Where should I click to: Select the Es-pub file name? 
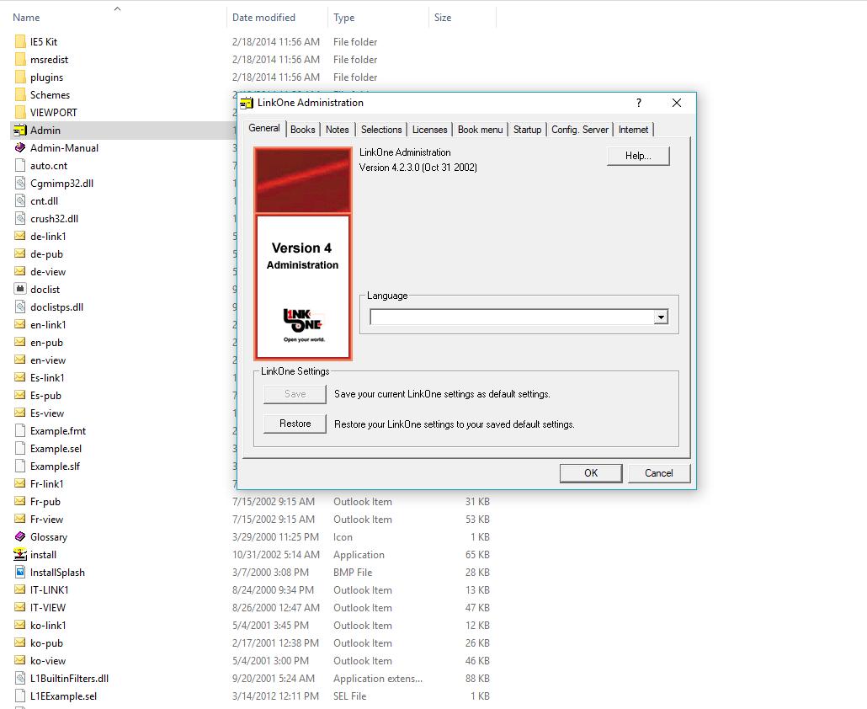pos(46,396)
